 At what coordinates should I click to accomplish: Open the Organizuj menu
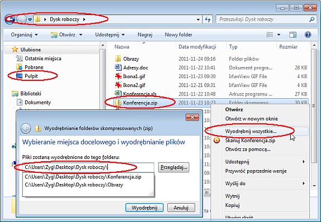[25, 35]
